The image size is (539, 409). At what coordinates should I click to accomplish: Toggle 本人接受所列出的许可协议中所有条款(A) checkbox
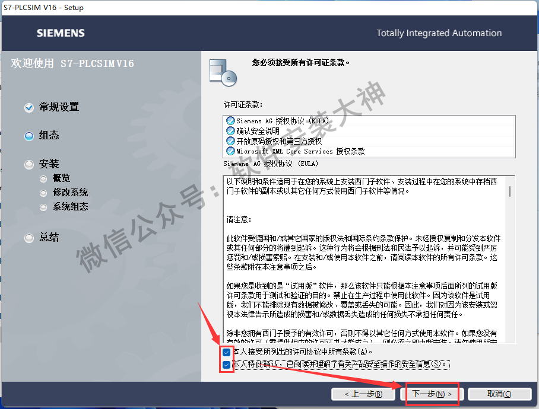[x=226, y=352]
